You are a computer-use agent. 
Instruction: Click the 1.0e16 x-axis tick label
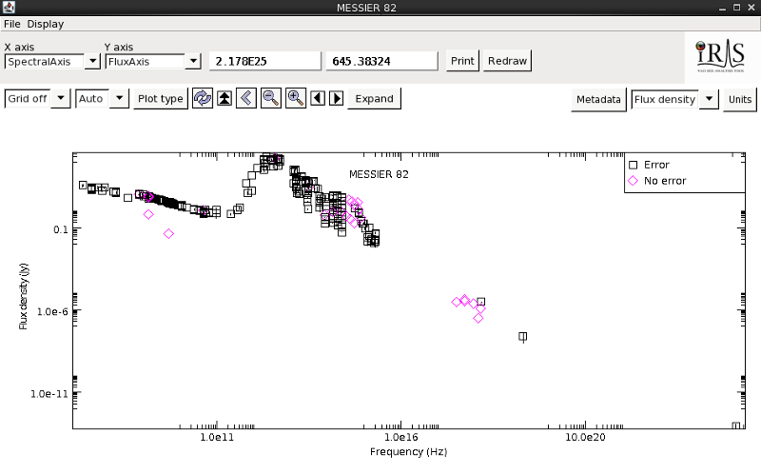point(400,437)
